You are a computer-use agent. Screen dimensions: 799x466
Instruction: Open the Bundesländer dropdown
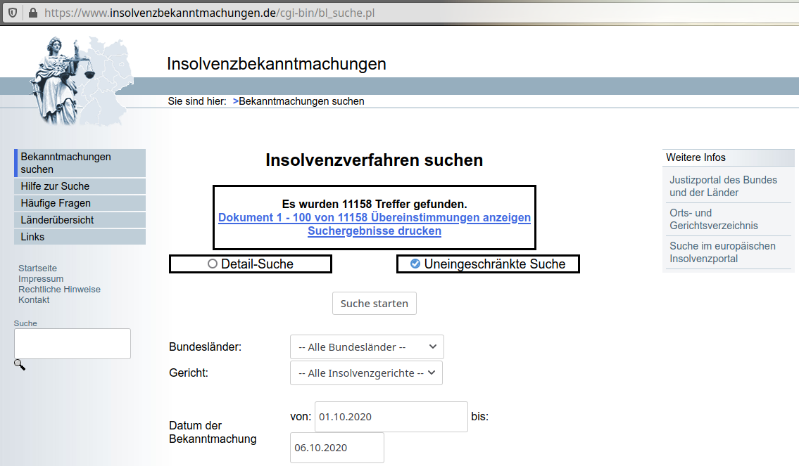tap(367, 347)
